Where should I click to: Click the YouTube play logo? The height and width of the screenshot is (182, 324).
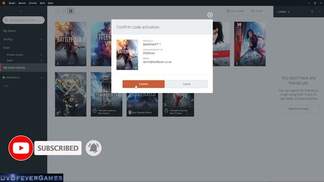point(21,148)
